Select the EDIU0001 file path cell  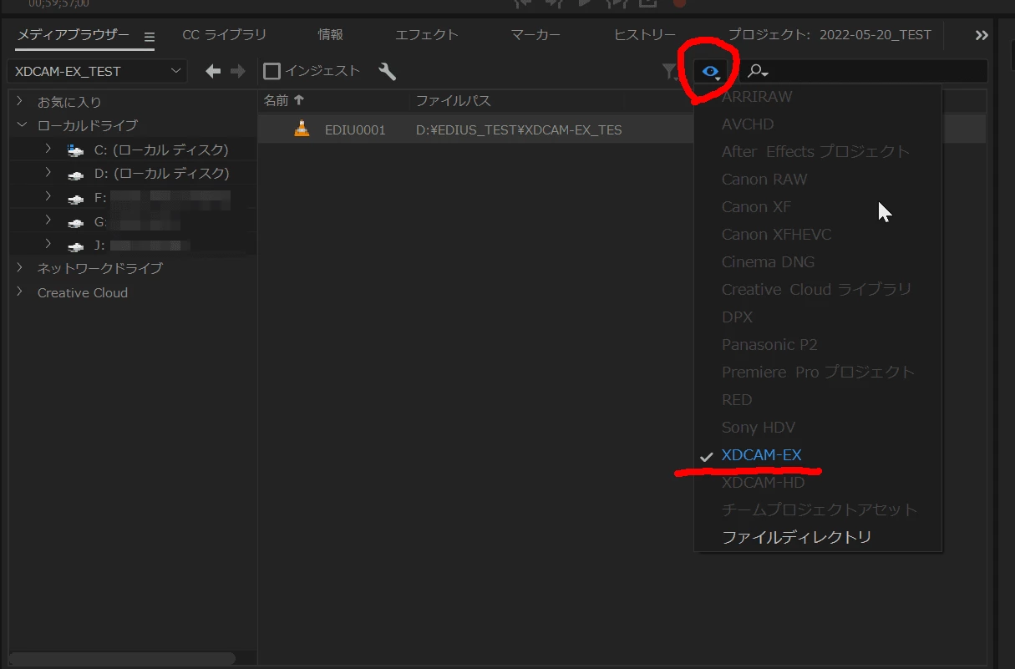519,130
